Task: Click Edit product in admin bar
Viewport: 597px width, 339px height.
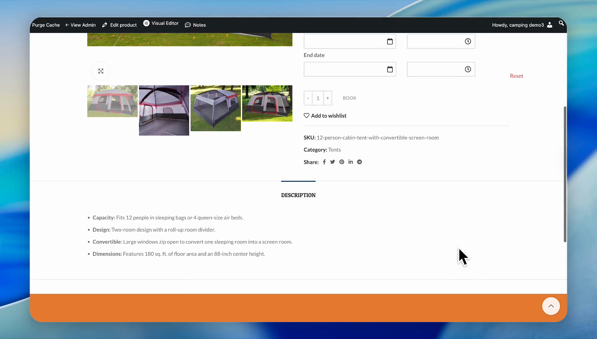Action: 120,25
